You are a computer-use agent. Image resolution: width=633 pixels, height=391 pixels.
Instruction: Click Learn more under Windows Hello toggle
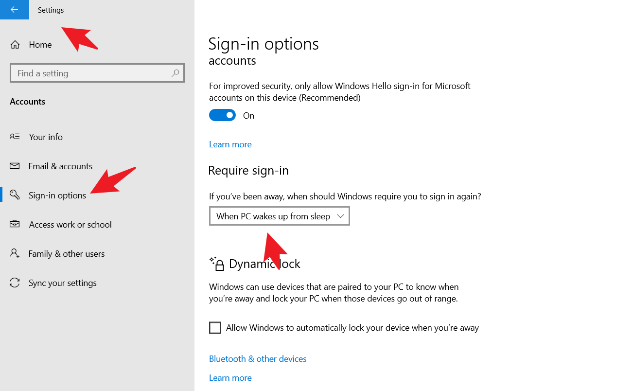pyautogui.click(x=230, y=144)
